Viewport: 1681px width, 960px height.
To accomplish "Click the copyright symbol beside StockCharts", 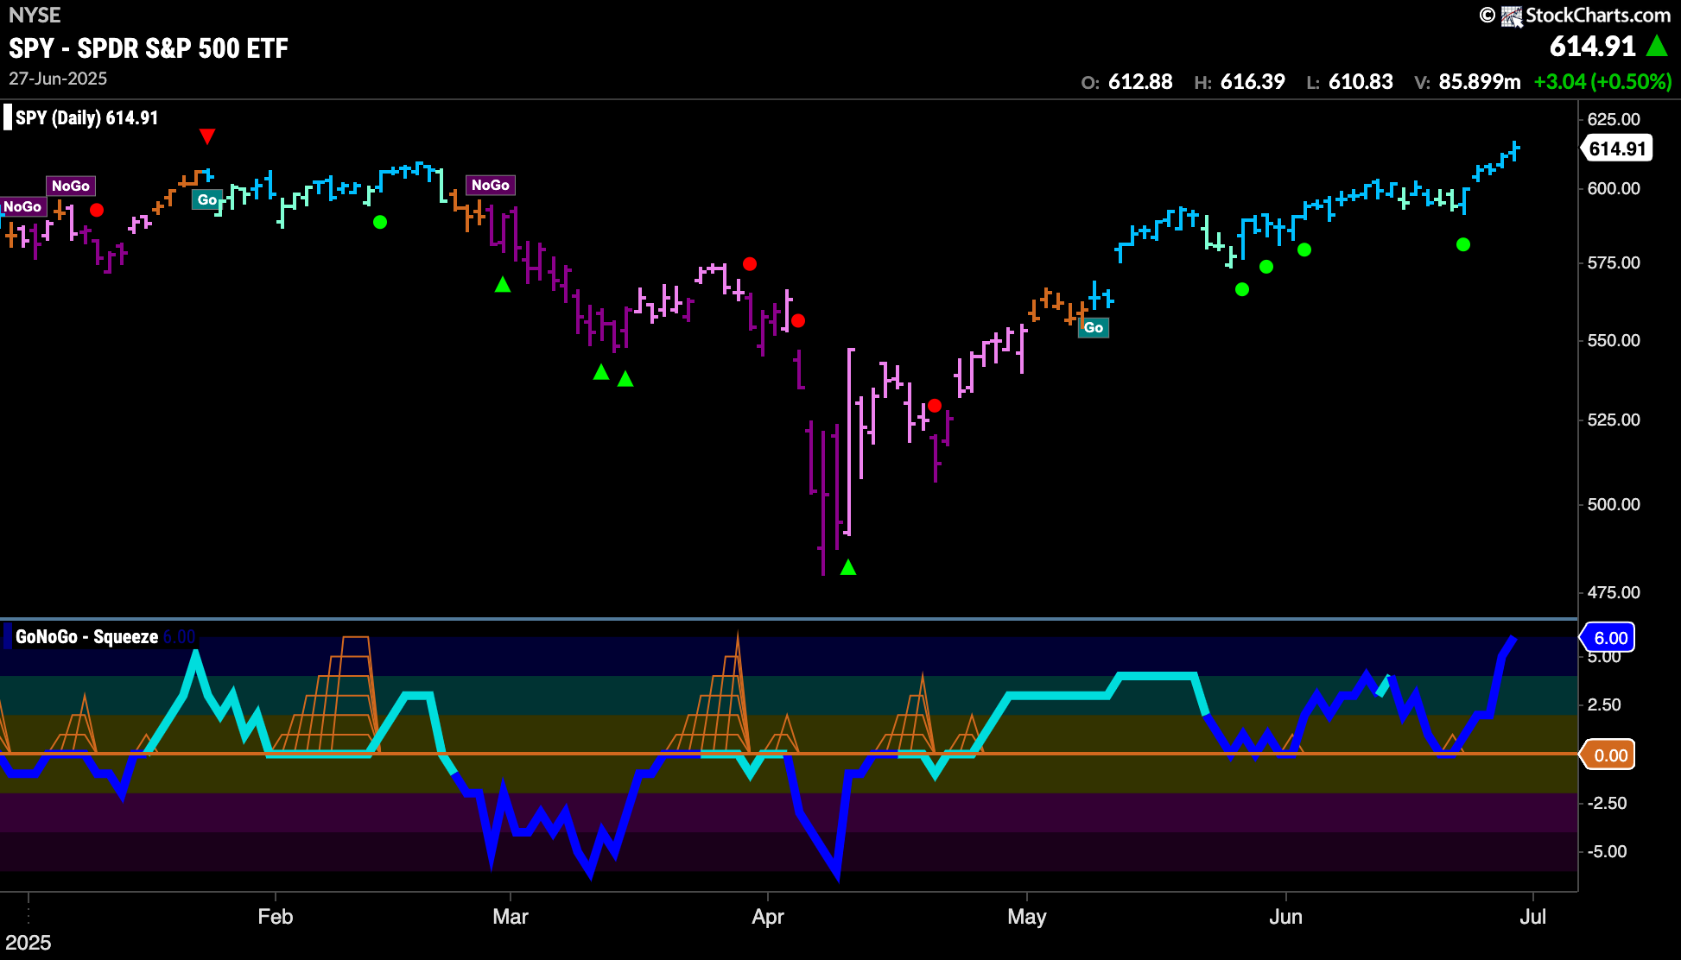I will click(1488, 16).
